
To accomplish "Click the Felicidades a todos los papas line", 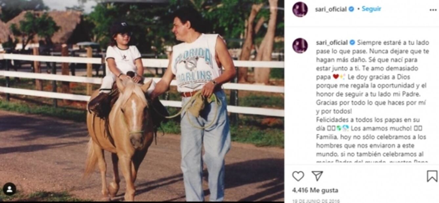I will click(363, 120).
